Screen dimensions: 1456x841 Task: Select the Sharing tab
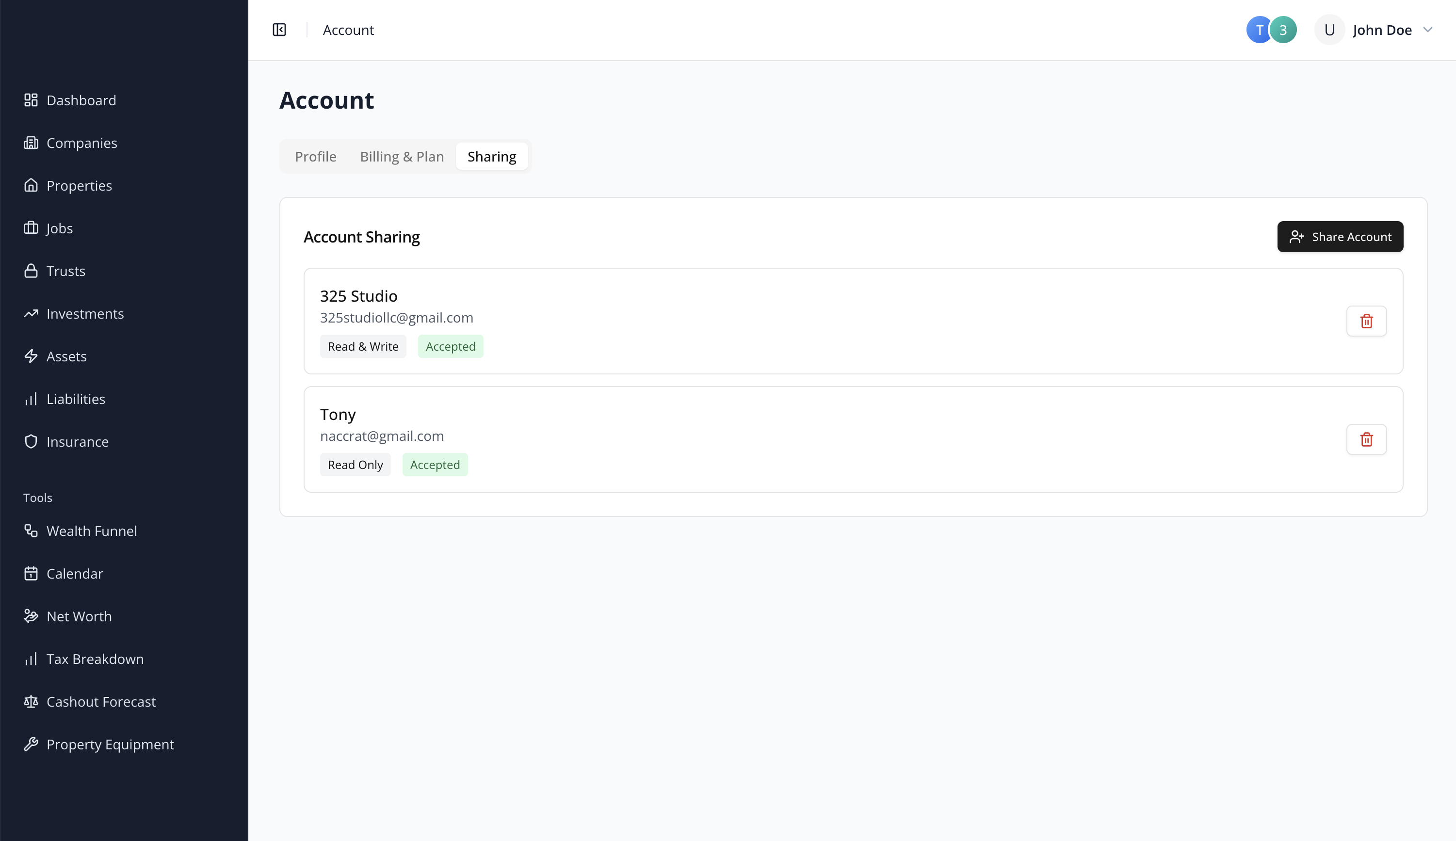pyautogui.click(x=491, y=157)
